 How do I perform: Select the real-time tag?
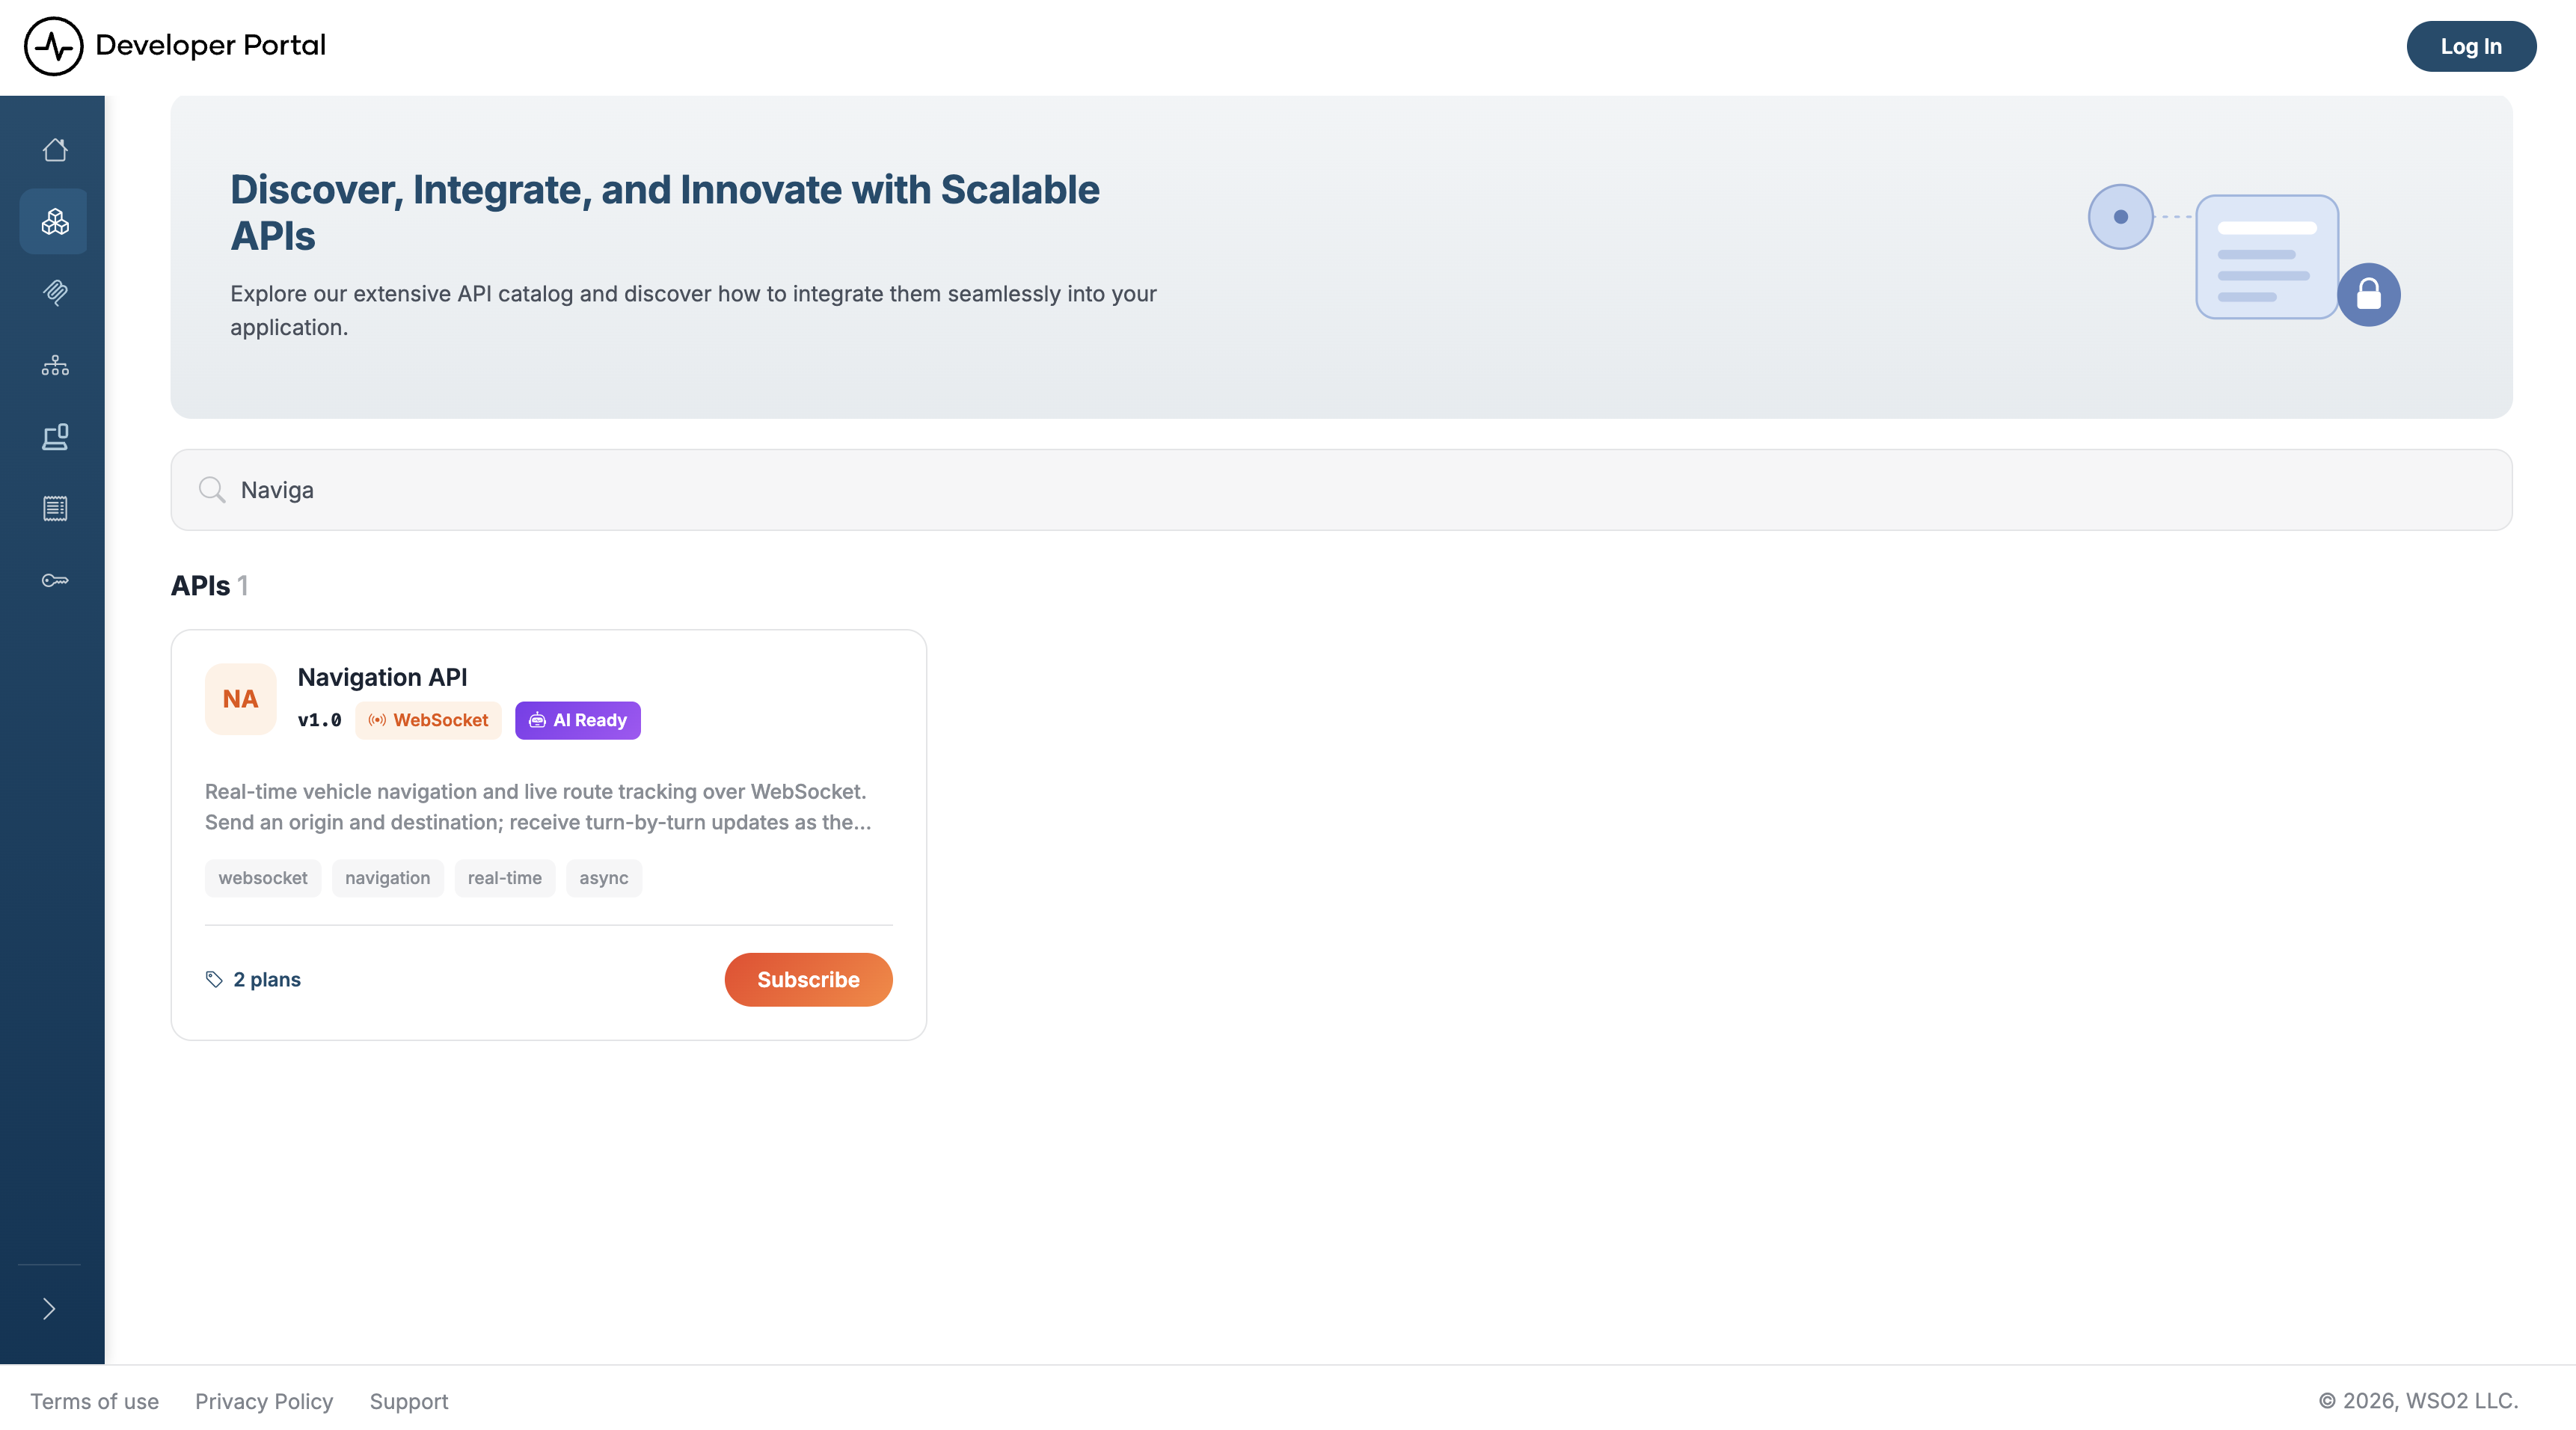point(504,878)
